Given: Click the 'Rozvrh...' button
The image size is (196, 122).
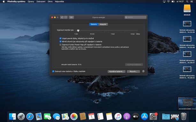Looking at the screenshot, I should [x=133, y=71].
